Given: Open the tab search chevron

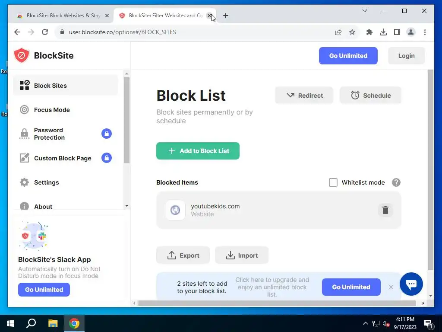Looking at the screenshot, I should pyautogui.click(x=364, y=11).
